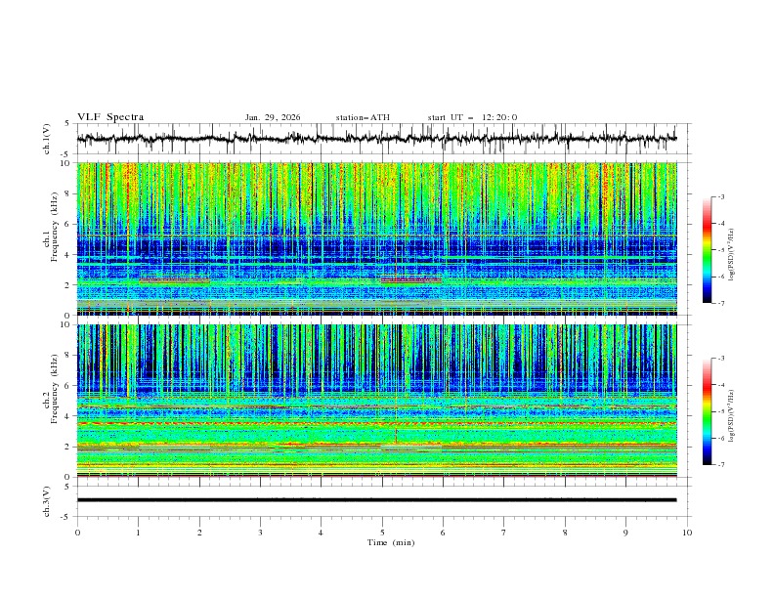Click time axis tick label 3
The image size is (774, 598).
[x=261, y=533]
